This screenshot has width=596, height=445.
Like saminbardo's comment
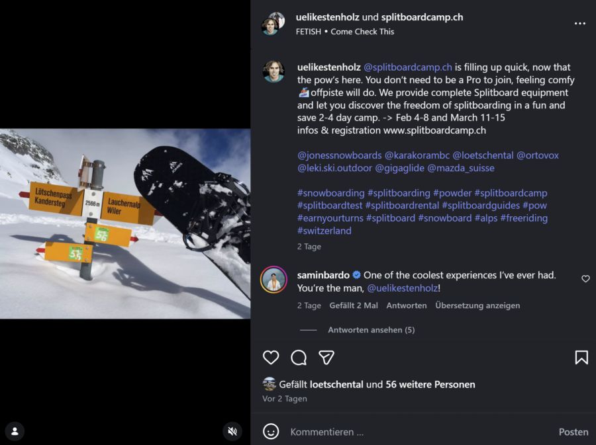click(585, 279)
